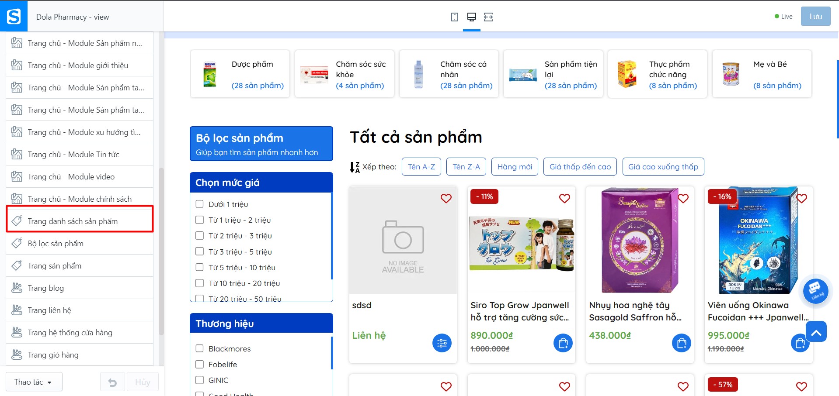
Task: Click the icon beside Trang giỏ hàng
Action: (17, 355)
